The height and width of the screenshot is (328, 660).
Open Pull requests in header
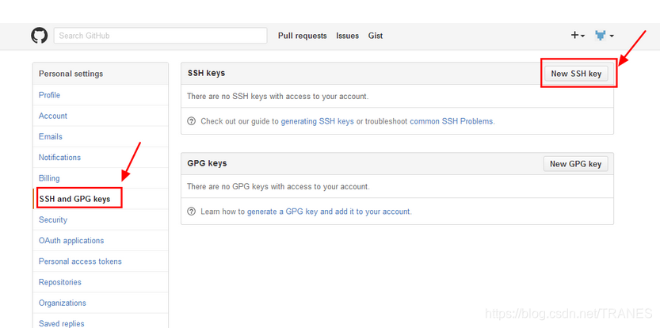[302, 36]
